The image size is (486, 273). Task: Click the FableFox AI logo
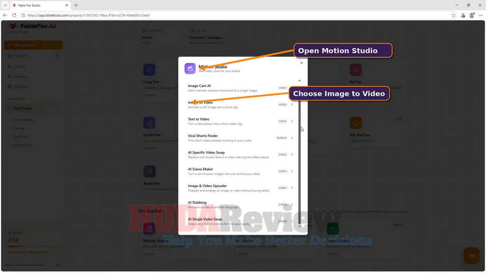[x=32, y=27]
